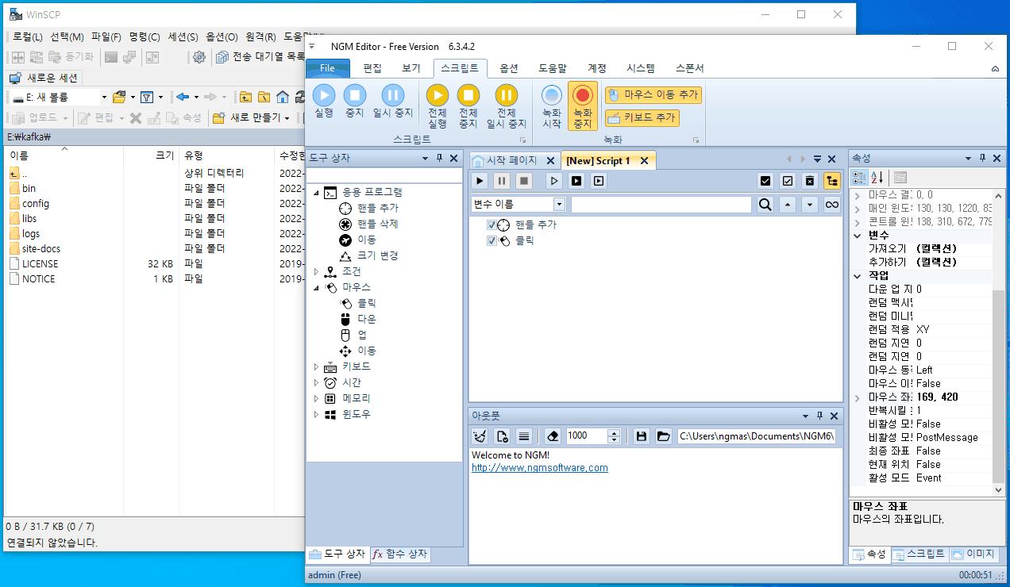Image resolution: width=1010 pixels, height=587 pixels.
Task: Collapse the 마우스 tree node
Action: pos(316,288)
